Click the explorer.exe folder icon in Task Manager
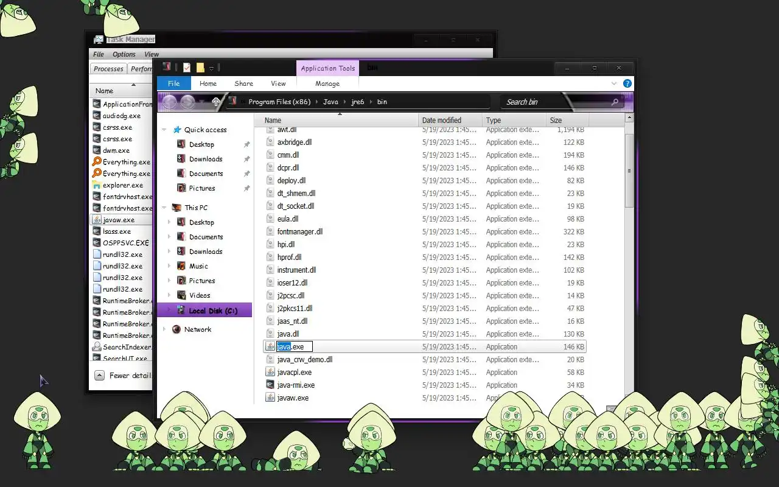 point(97,185)
